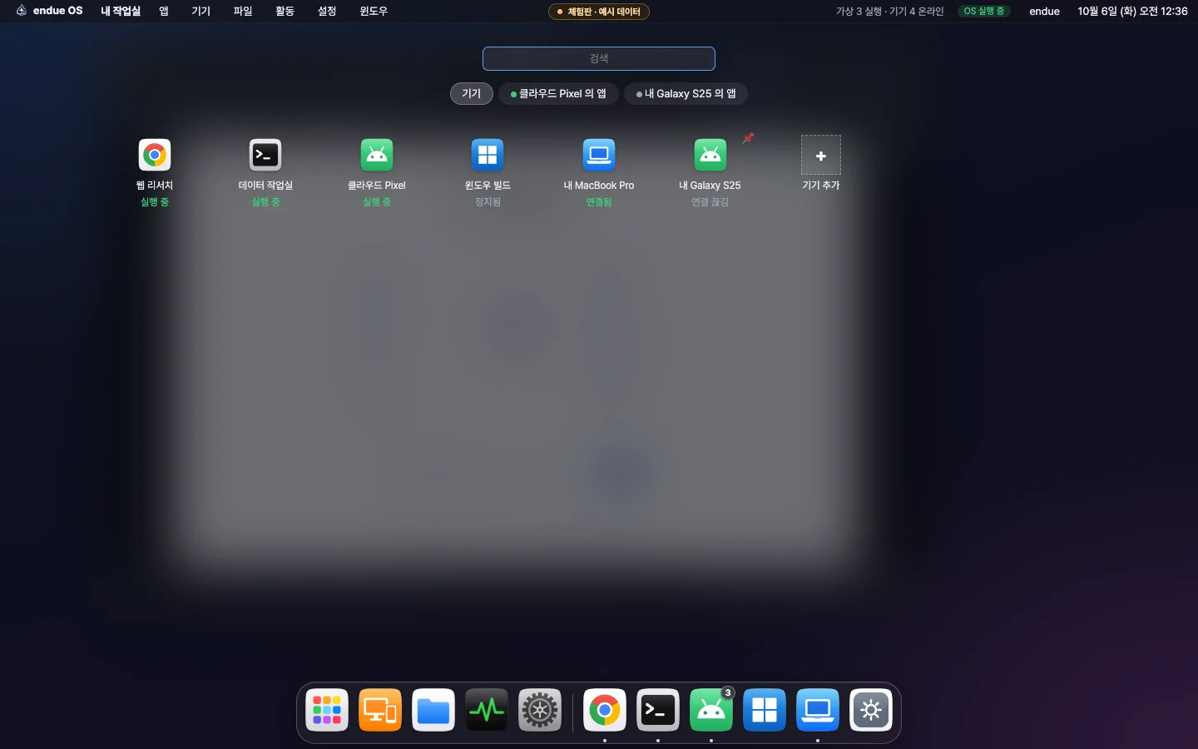The image size is (1198, 749).
Task: Select the 기기 filter tab
Action: point(472,93)
